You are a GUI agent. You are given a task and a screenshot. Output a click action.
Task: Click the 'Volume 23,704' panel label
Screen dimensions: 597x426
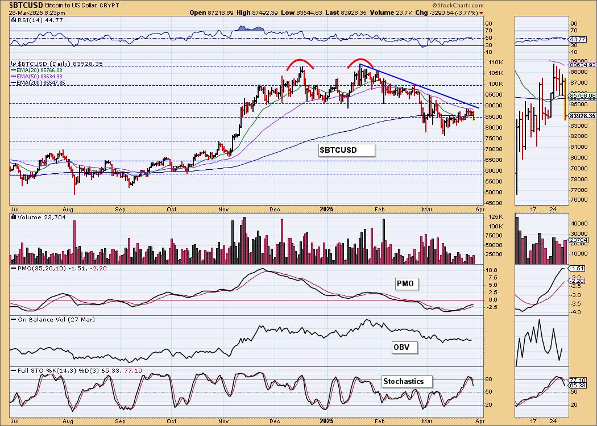(x=42, y=217)
